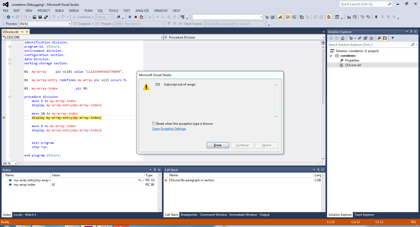Image resolution: width=420 pixels, height=227 pixels.
Task: Click the search magnifier in Solution Explorer
Action: point(413,45)
